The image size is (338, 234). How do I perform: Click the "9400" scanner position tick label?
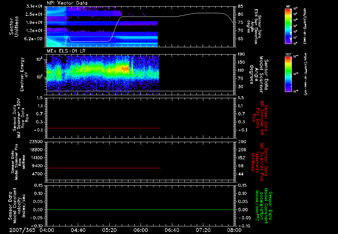[37, 166]
